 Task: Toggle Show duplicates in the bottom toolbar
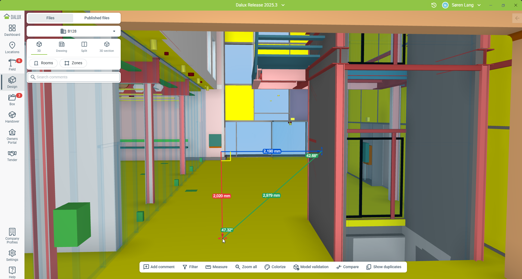(384, 267)
